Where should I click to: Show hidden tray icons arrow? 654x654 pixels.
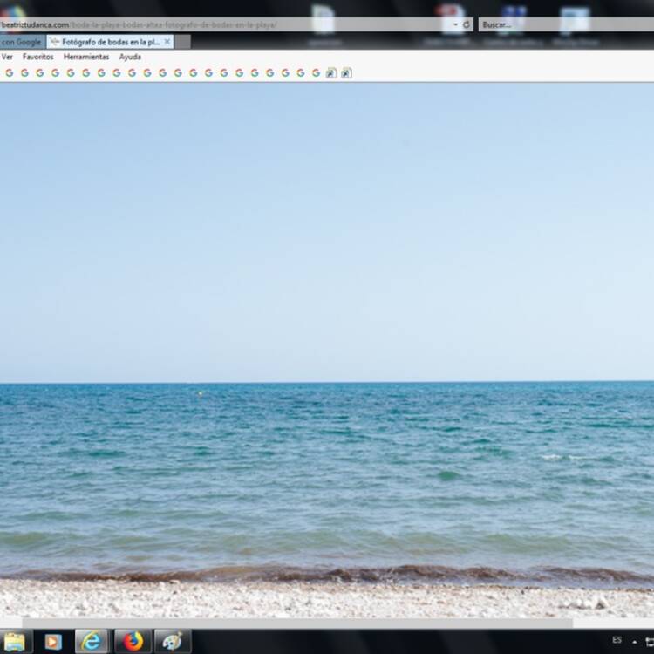tap(635, 642)
